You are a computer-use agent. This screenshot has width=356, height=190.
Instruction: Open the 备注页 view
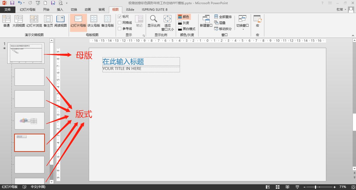pyautogui.click(x=48, y=21)
